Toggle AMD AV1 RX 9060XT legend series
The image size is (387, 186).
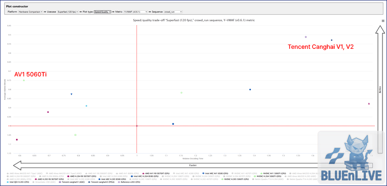99,174
